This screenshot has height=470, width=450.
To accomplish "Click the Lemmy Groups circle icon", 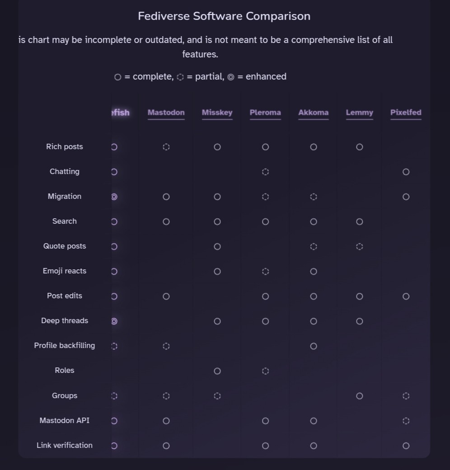I will (360, 396).
